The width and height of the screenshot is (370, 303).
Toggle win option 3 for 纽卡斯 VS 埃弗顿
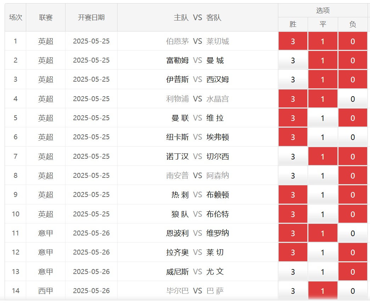(293, 137)
